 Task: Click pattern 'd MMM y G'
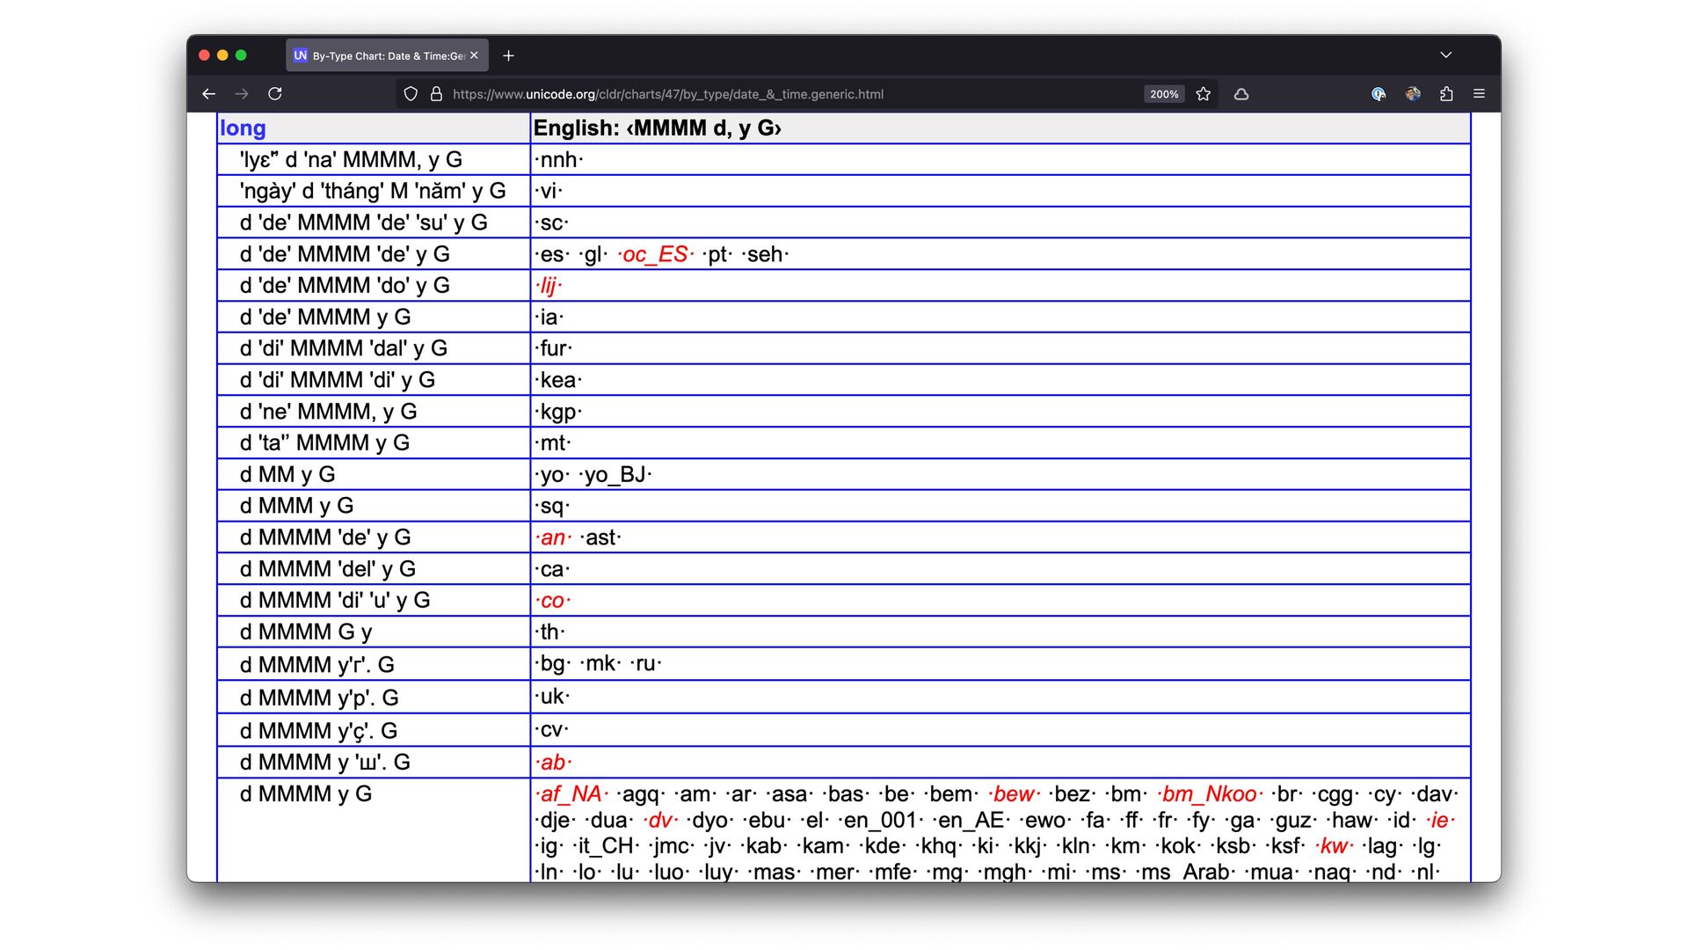pyautogui.click(x=296, y=507)
